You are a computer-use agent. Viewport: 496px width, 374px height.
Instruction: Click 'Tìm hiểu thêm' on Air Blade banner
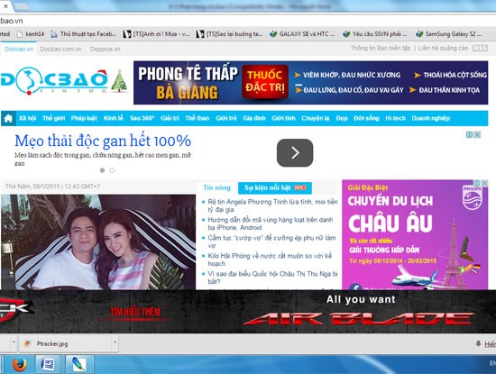coord(135,312)
